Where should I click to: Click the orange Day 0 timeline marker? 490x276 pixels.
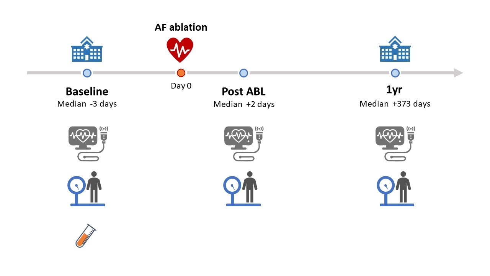click(181, 73)
